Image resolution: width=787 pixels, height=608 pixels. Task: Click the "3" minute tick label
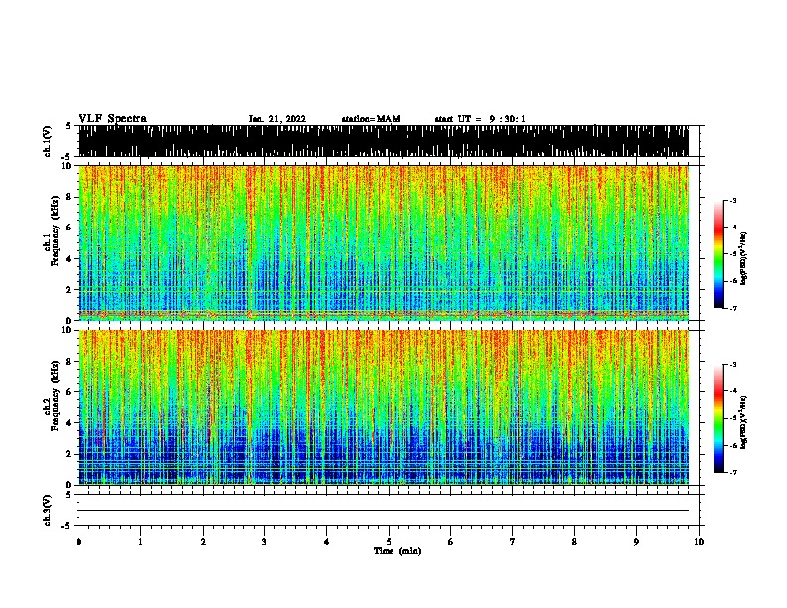pos(264,542)
